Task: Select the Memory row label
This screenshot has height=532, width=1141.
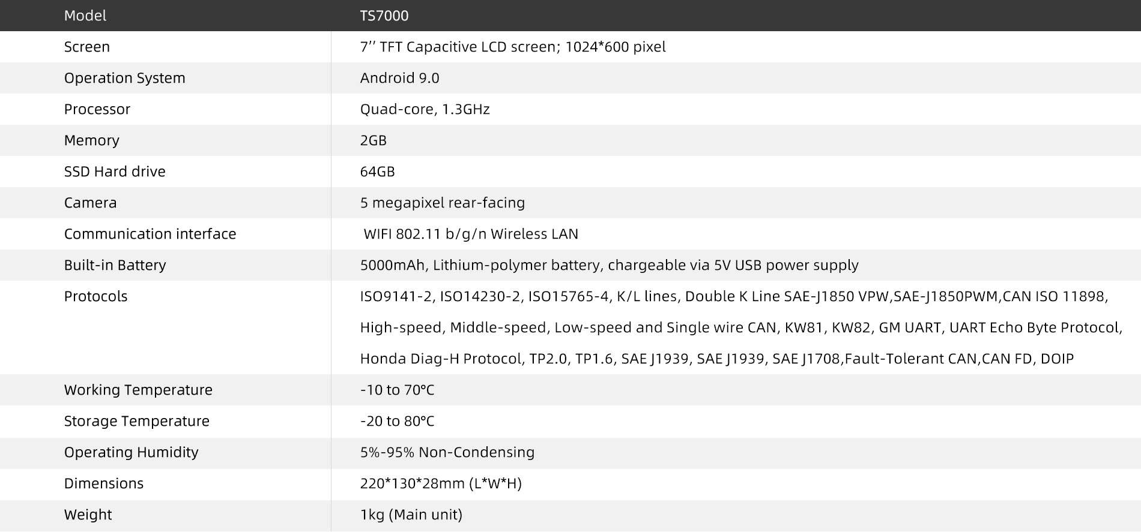Action: (x=92, y=140)
